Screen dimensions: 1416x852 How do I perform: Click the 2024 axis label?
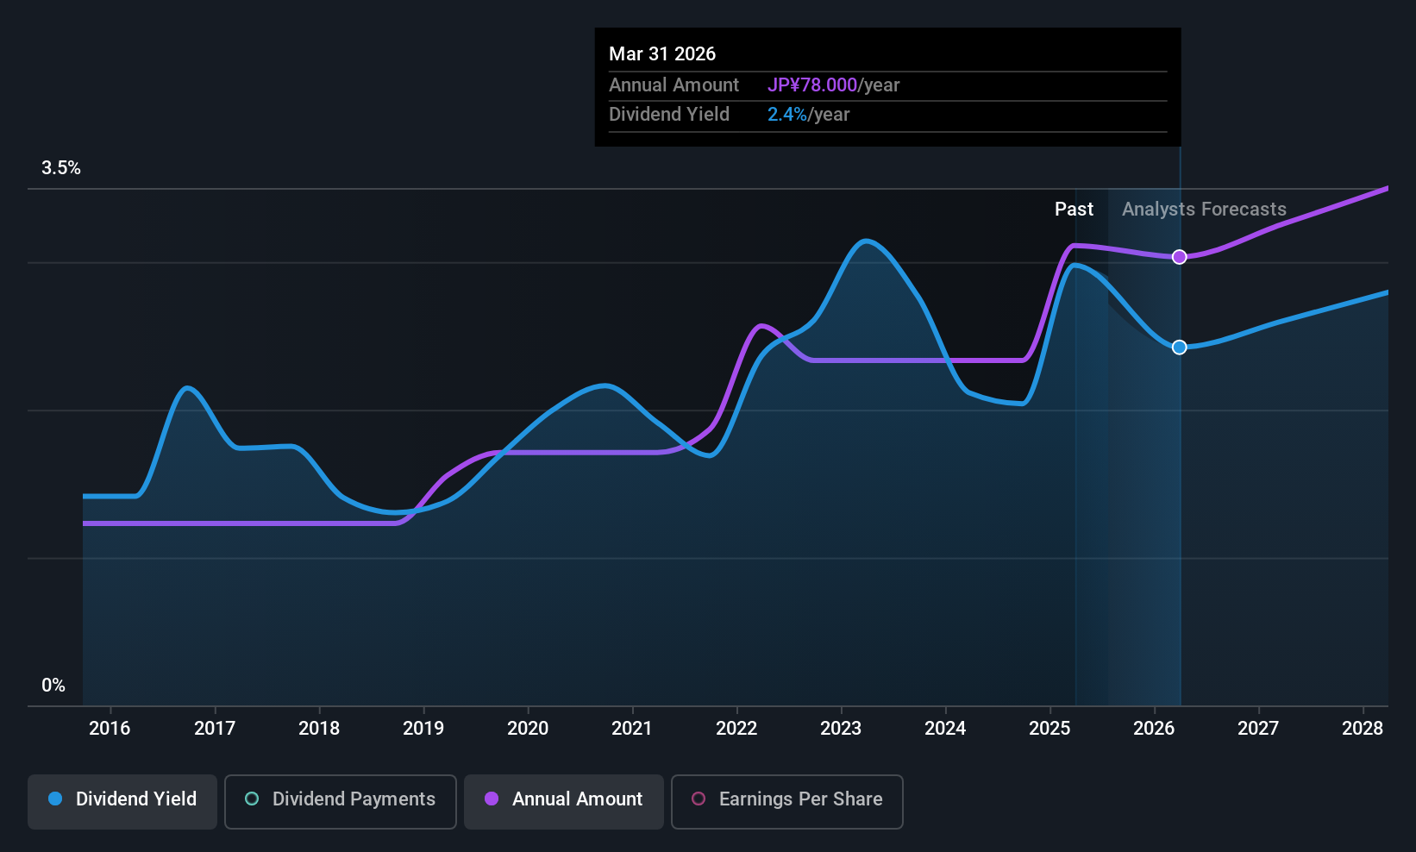point(945,729)
